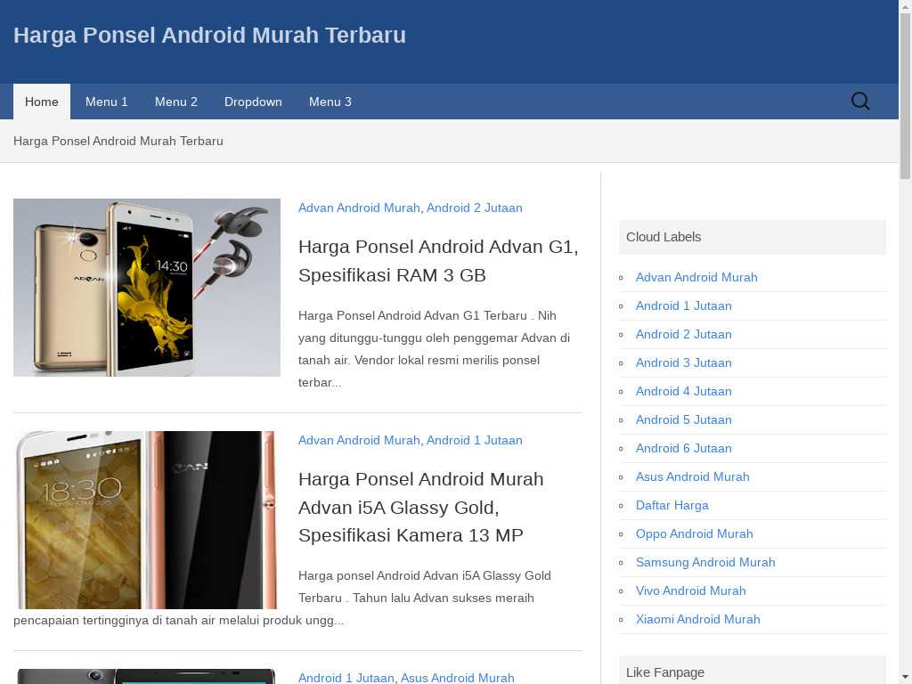
Task: Click Android 1 Jutaan tag on i5A post
Action: [x=474, y=440]
